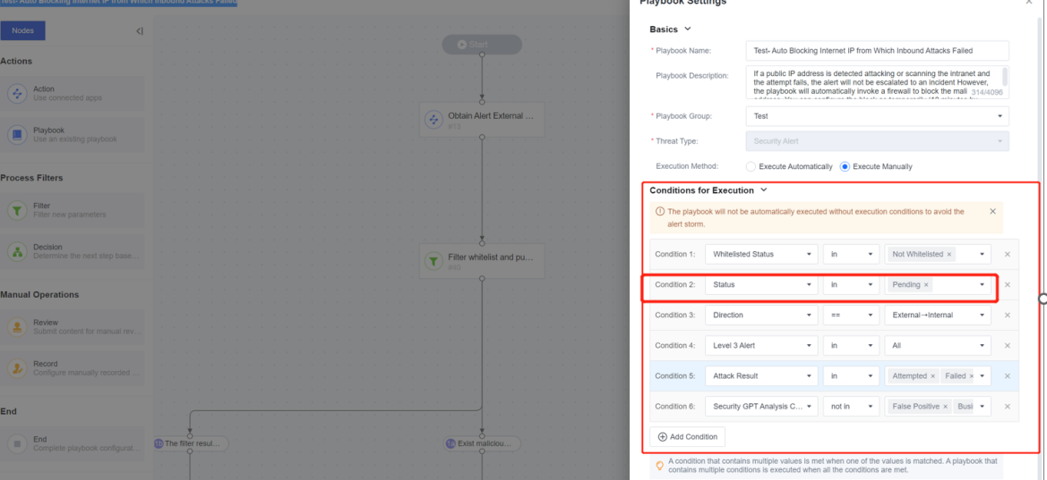Click the green Filter funnel icon in sidebar

pos(17,210)
